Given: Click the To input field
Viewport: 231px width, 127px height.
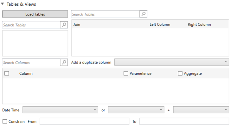Looking at the screenshot, I should point(184,121).
